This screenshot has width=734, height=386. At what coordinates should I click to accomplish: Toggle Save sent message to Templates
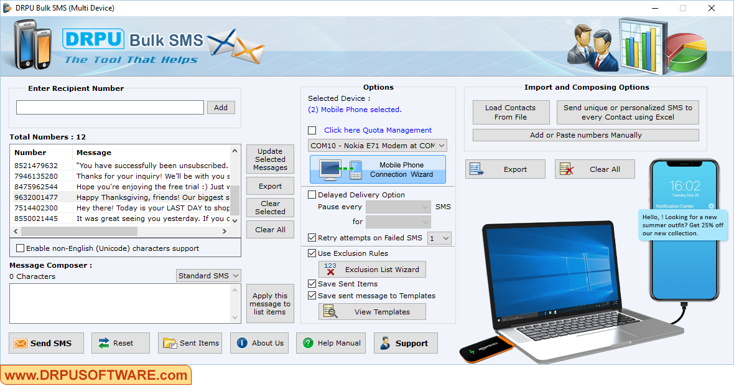[312, 296]
